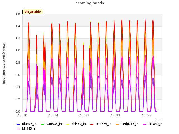Viewport: 179px width, 134px height.
Task: Click the 1.2 y-axis tick label
Action: (x=18, y=38)
